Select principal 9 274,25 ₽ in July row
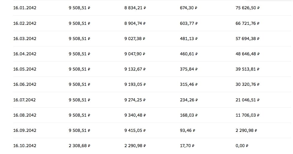293x154 pixels. pyautogui.click(x=135, y=100)
